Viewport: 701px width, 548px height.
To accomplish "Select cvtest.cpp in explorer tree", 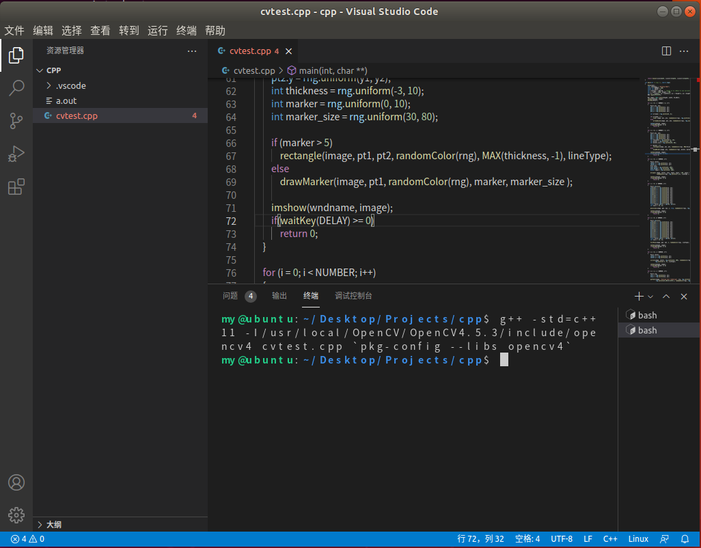I will click(x=120, y=115).
